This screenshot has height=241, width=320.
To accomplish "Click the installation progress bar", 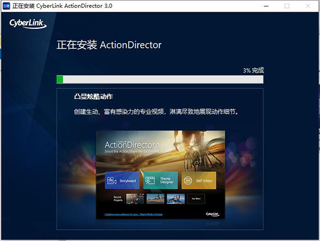I will click(x=160, y=79).
